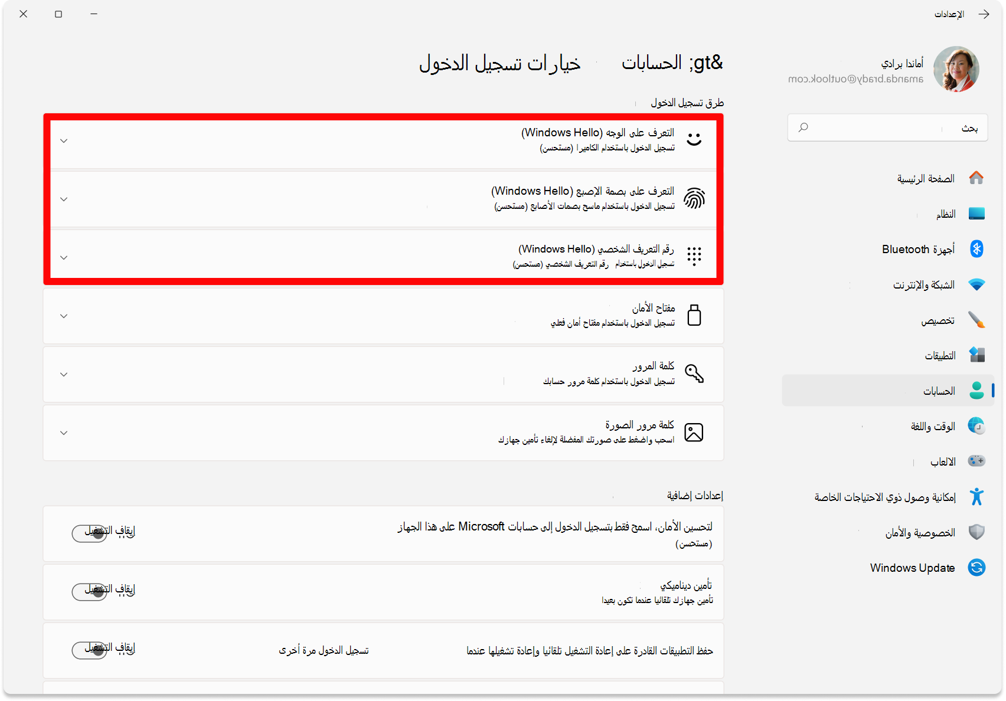Open أجهزة Bluetooth settings category
Viewport: 1006px width, 701px height.
[x=888, y=249]
